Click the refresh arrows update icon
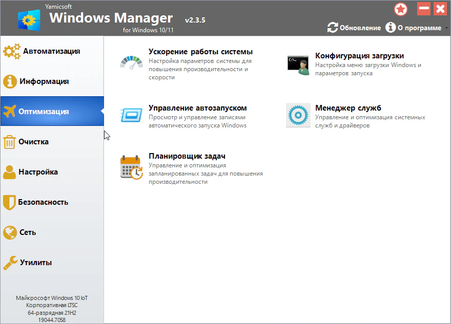The image size is (451, 324). coord(333,28)
